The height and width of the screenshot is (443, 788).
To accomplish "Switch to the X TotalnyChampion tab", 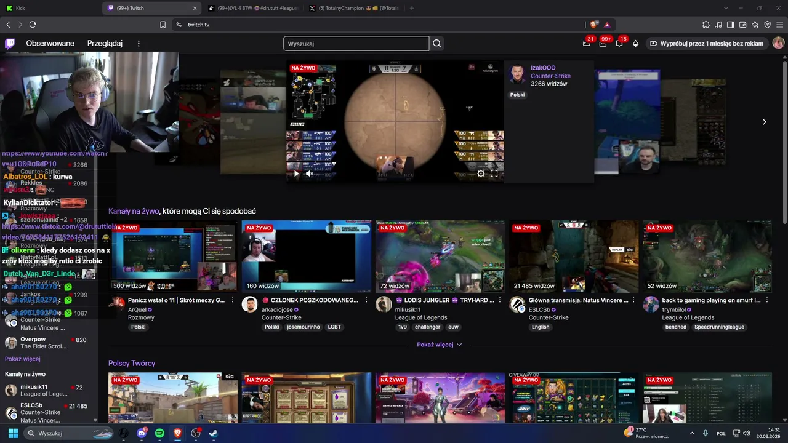I will pos(353,8).
